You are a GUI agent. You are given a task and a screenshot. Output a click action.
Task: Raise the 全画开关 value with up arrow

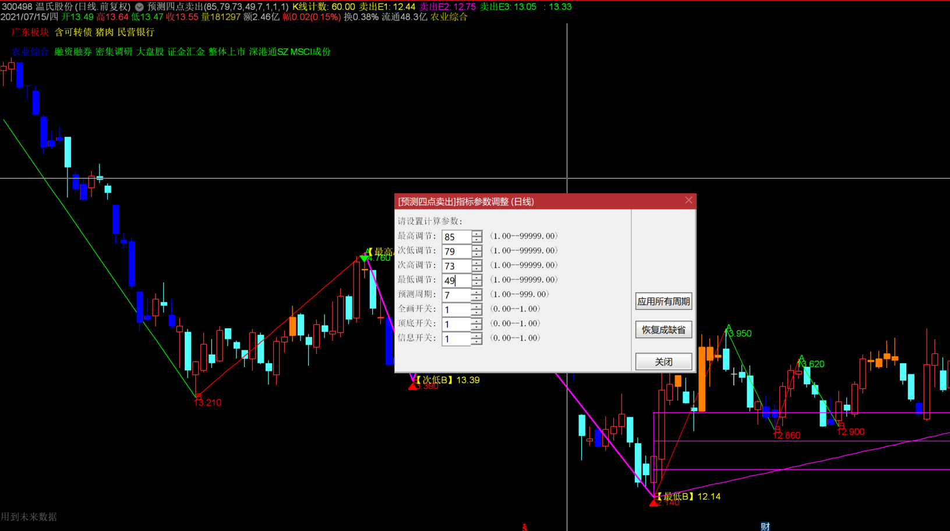(477, 306)
